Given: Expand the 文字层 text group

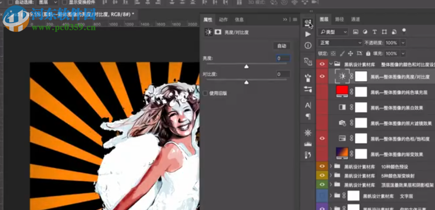Looking at the screenshot, I should (x=331, y=196).
